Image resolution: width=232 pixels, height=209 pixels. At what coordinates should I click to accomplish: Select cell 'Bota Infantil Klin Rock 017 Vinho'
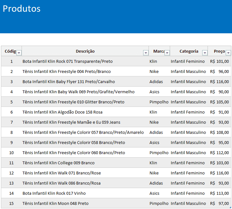click(x=85, y=193)
